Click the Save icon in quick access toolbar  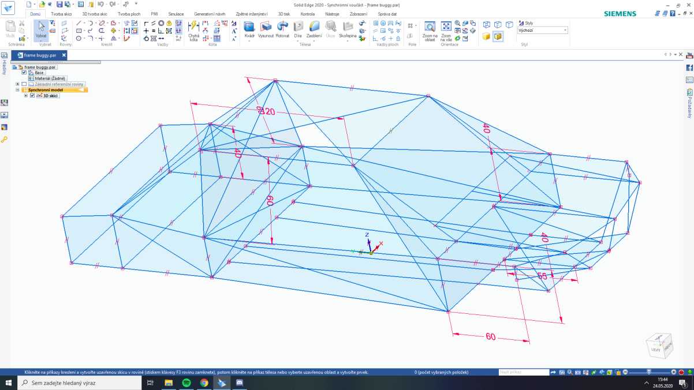(x=59, y=4)
